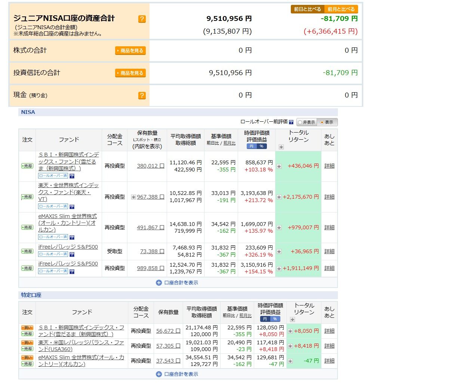The image size is (462, 388).
Task: Click the help icon under NISA SBI・新興国株式 fund
Action: coord(72,176)
